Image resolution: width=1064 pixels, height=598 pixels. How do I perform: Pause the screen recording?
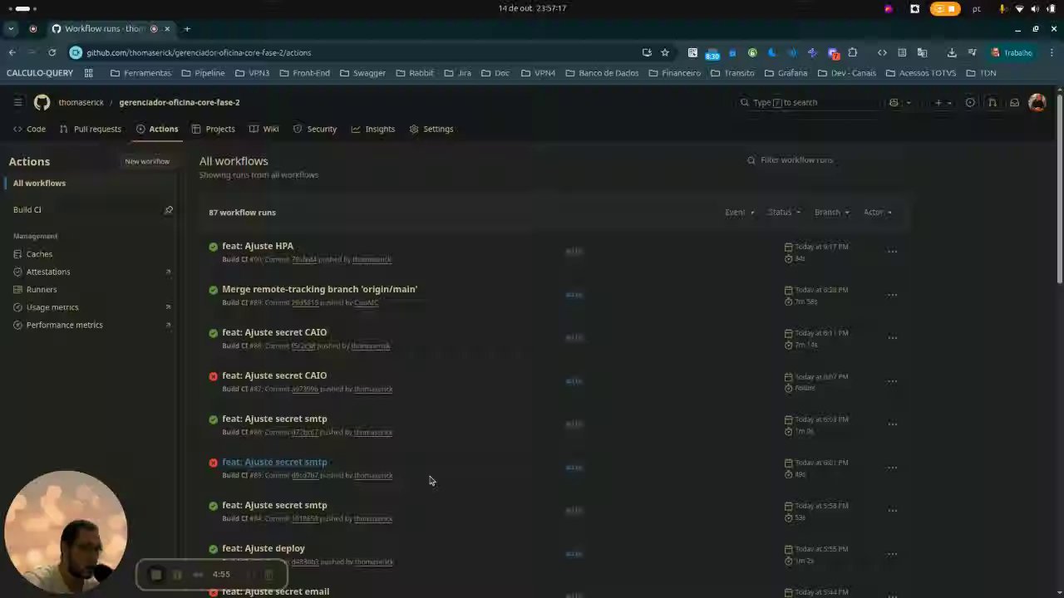177,574
